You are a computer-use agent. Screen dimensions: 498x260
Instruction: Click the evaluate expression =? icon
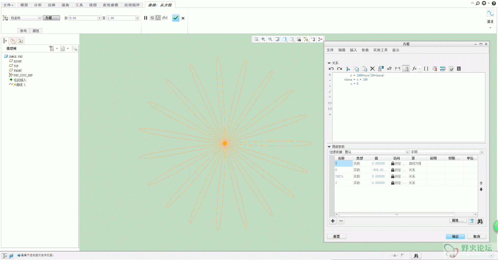point(389,69)
